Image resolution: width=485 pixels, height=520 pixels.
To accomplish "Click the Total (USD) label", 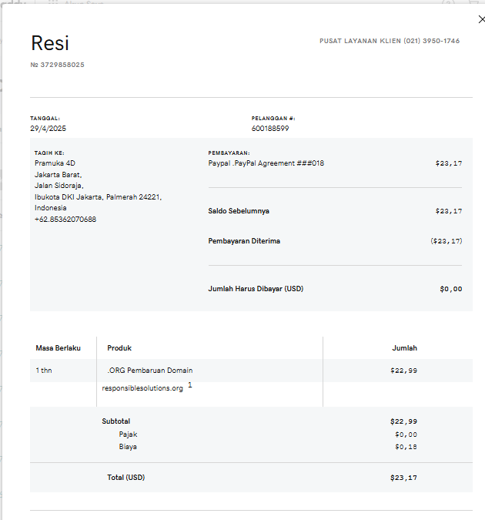I will pyautogui.click(x=125, y=478).
